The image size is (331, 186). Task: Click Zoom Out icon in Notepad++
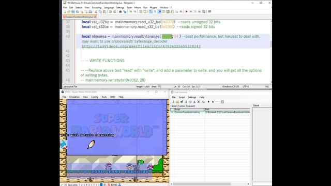136,11
